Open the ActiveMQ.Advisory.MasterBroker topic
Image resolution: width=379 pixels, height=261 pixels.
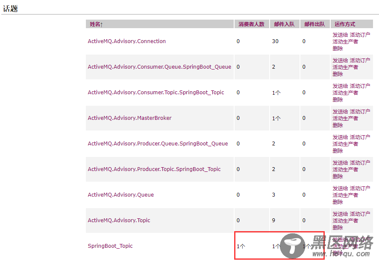pos(129,118)
